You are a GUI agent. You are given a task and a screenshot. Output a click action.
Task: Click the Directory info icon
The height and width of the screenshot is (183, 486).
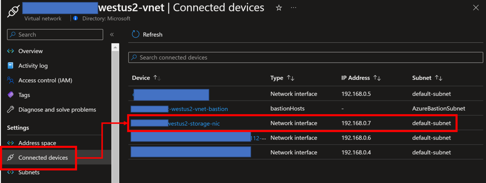coord(75,18)
